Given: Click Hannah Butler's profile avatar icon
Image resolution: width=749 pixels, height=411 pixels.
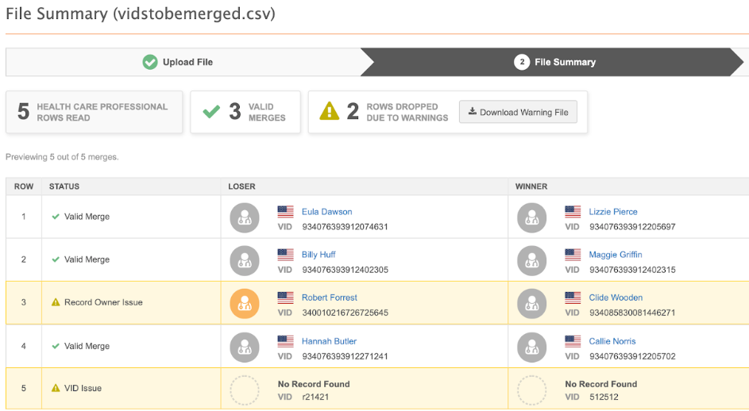Looking at the screenshot, I should coord(245,348).
